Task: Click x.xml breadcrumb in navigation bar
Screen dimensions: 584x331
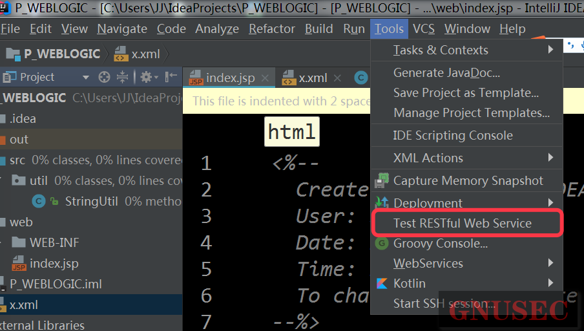Action: pyautogui.click(x=138, y=54)
